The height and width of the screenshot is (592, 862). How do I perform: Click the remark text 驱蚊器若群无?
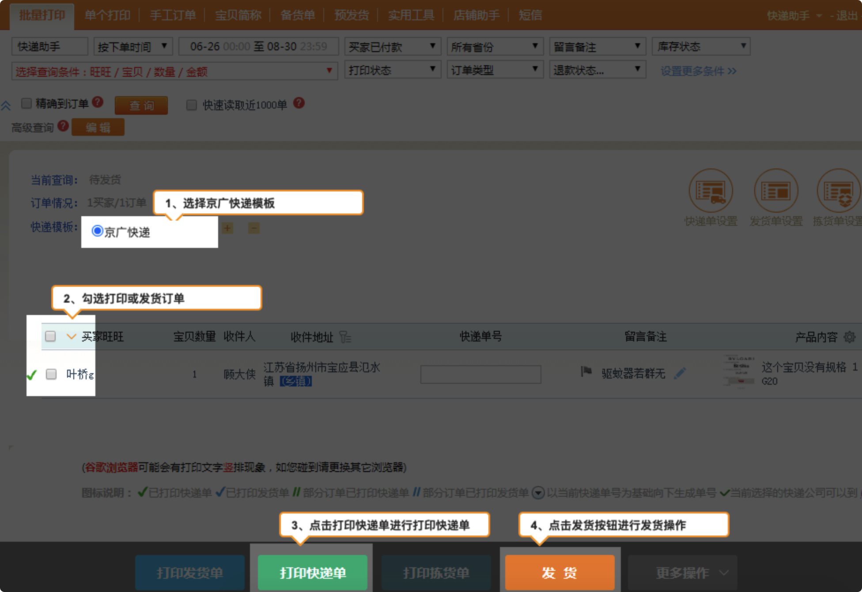point(633,373)
